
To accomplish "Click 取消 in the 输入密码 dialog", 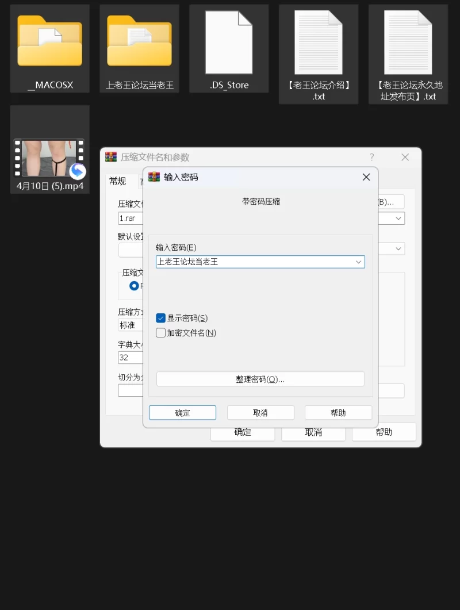I will [260, 413].
